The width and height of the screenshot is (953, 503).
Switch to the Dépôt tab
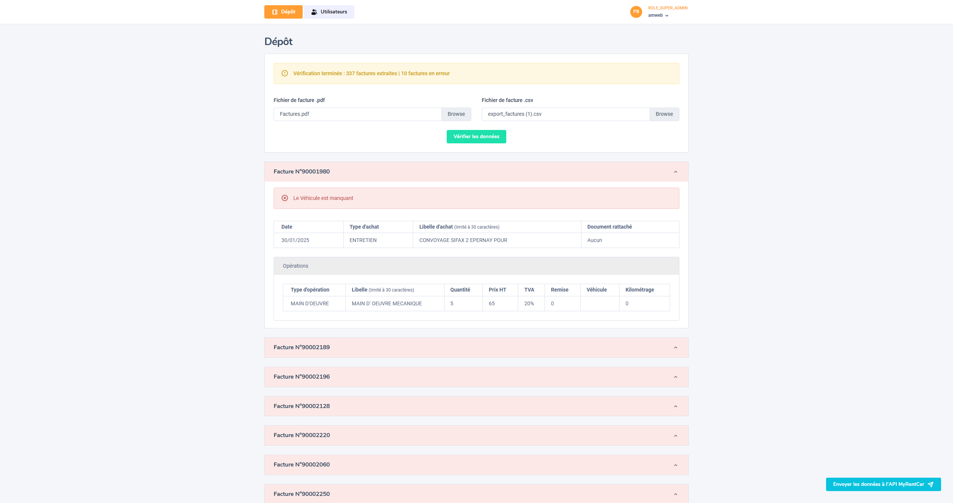283,12
